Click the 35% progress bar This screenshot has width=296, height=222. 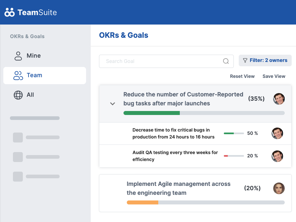coord(204,113)
